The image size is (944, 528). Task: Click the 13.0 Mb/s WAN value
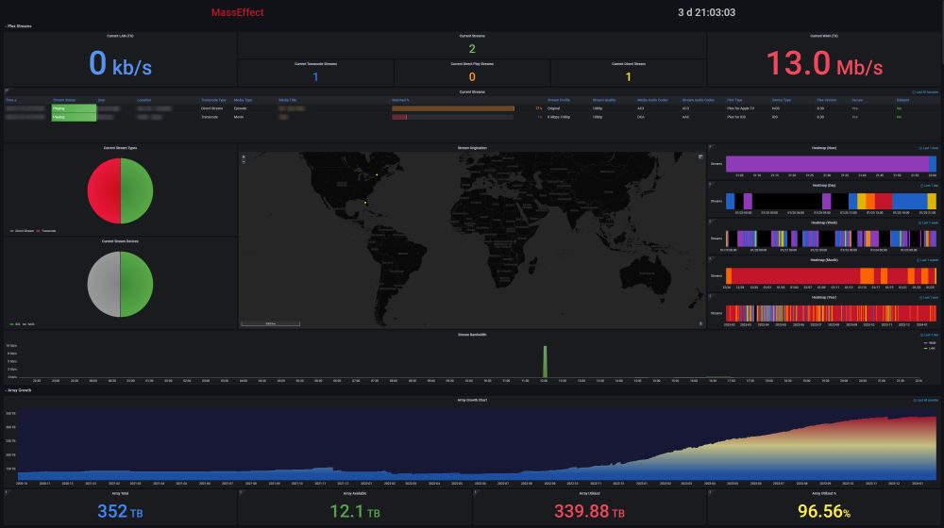click(x=823, y=64)
